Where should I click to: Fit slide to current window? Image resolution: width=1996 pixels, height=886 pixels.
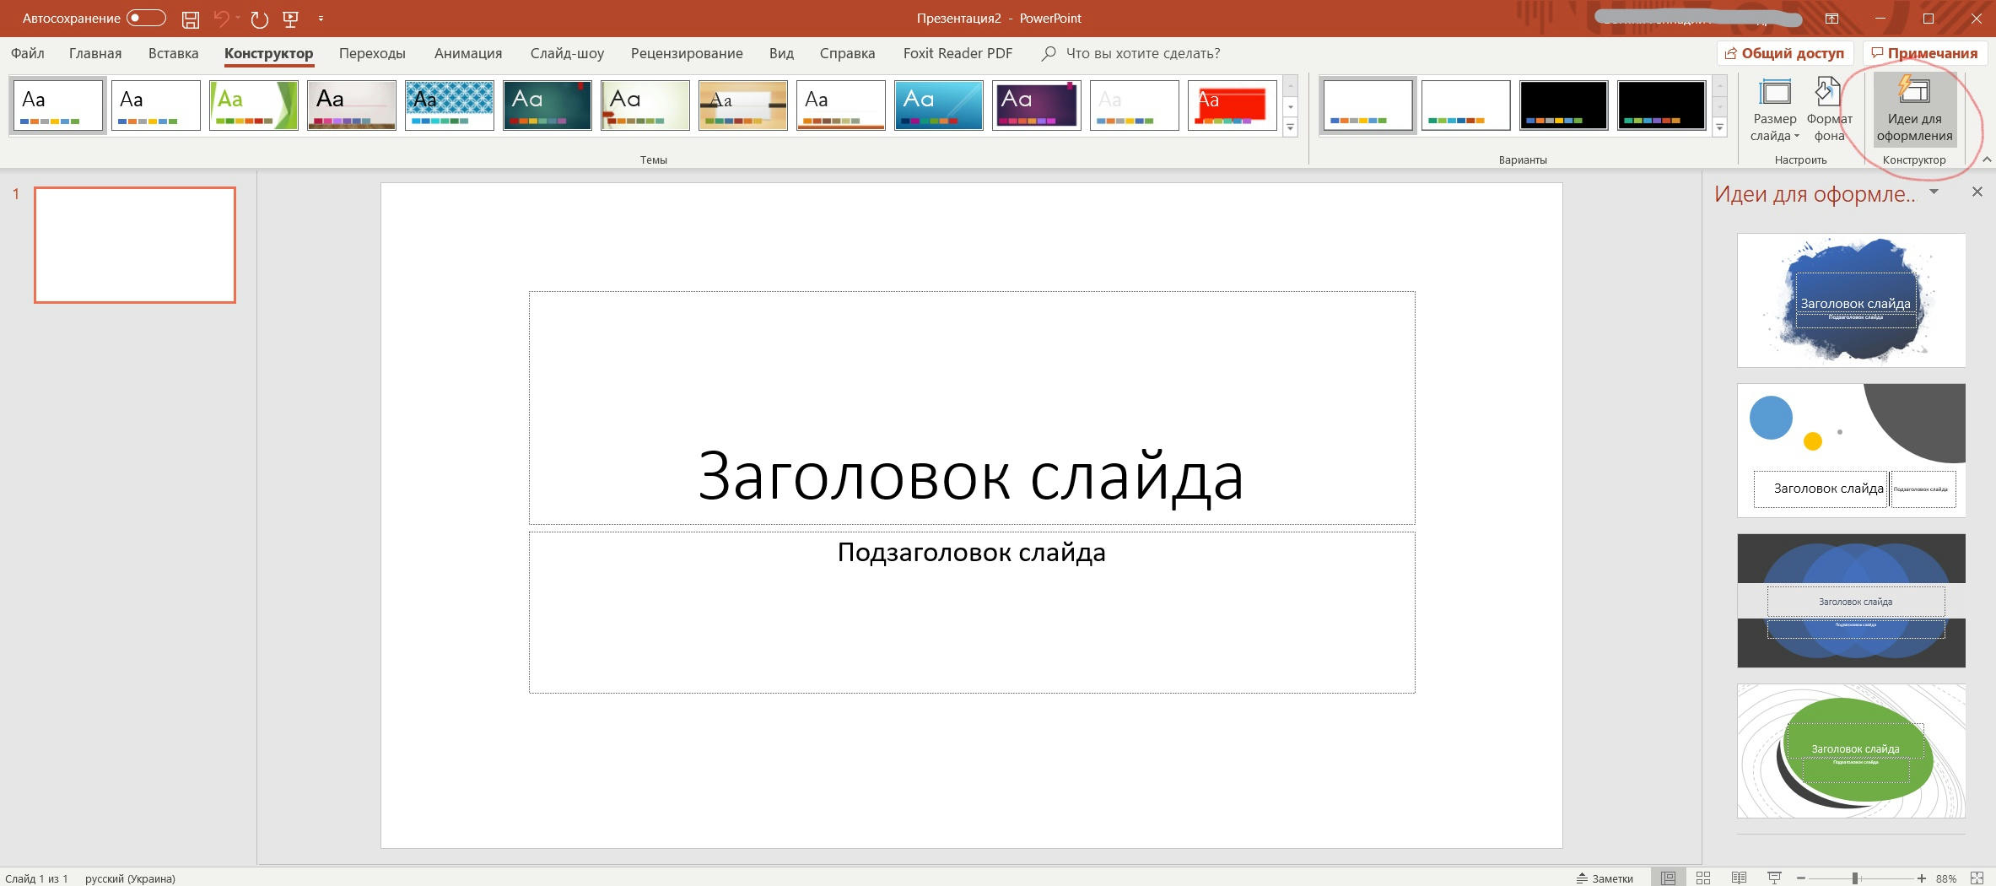[x=1977, y=878]
